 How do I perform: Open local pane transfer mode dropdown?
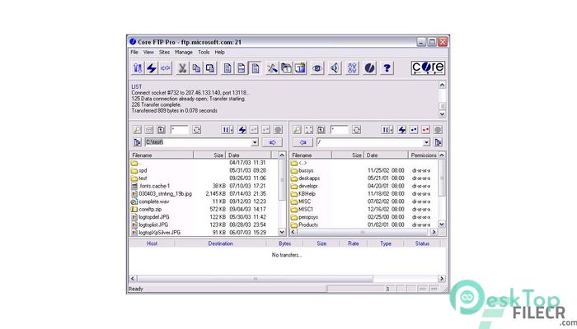(x=228, y=130)
